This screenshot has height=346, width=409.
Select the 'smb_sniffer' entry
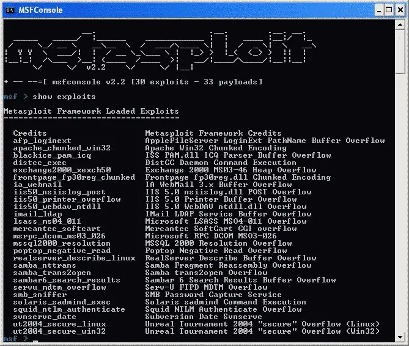pyautogui.click(x=40, y=295)
